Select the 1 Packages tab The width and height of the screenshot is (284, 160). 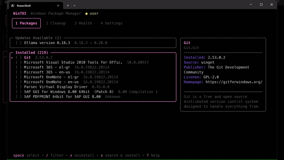point(26,23)
